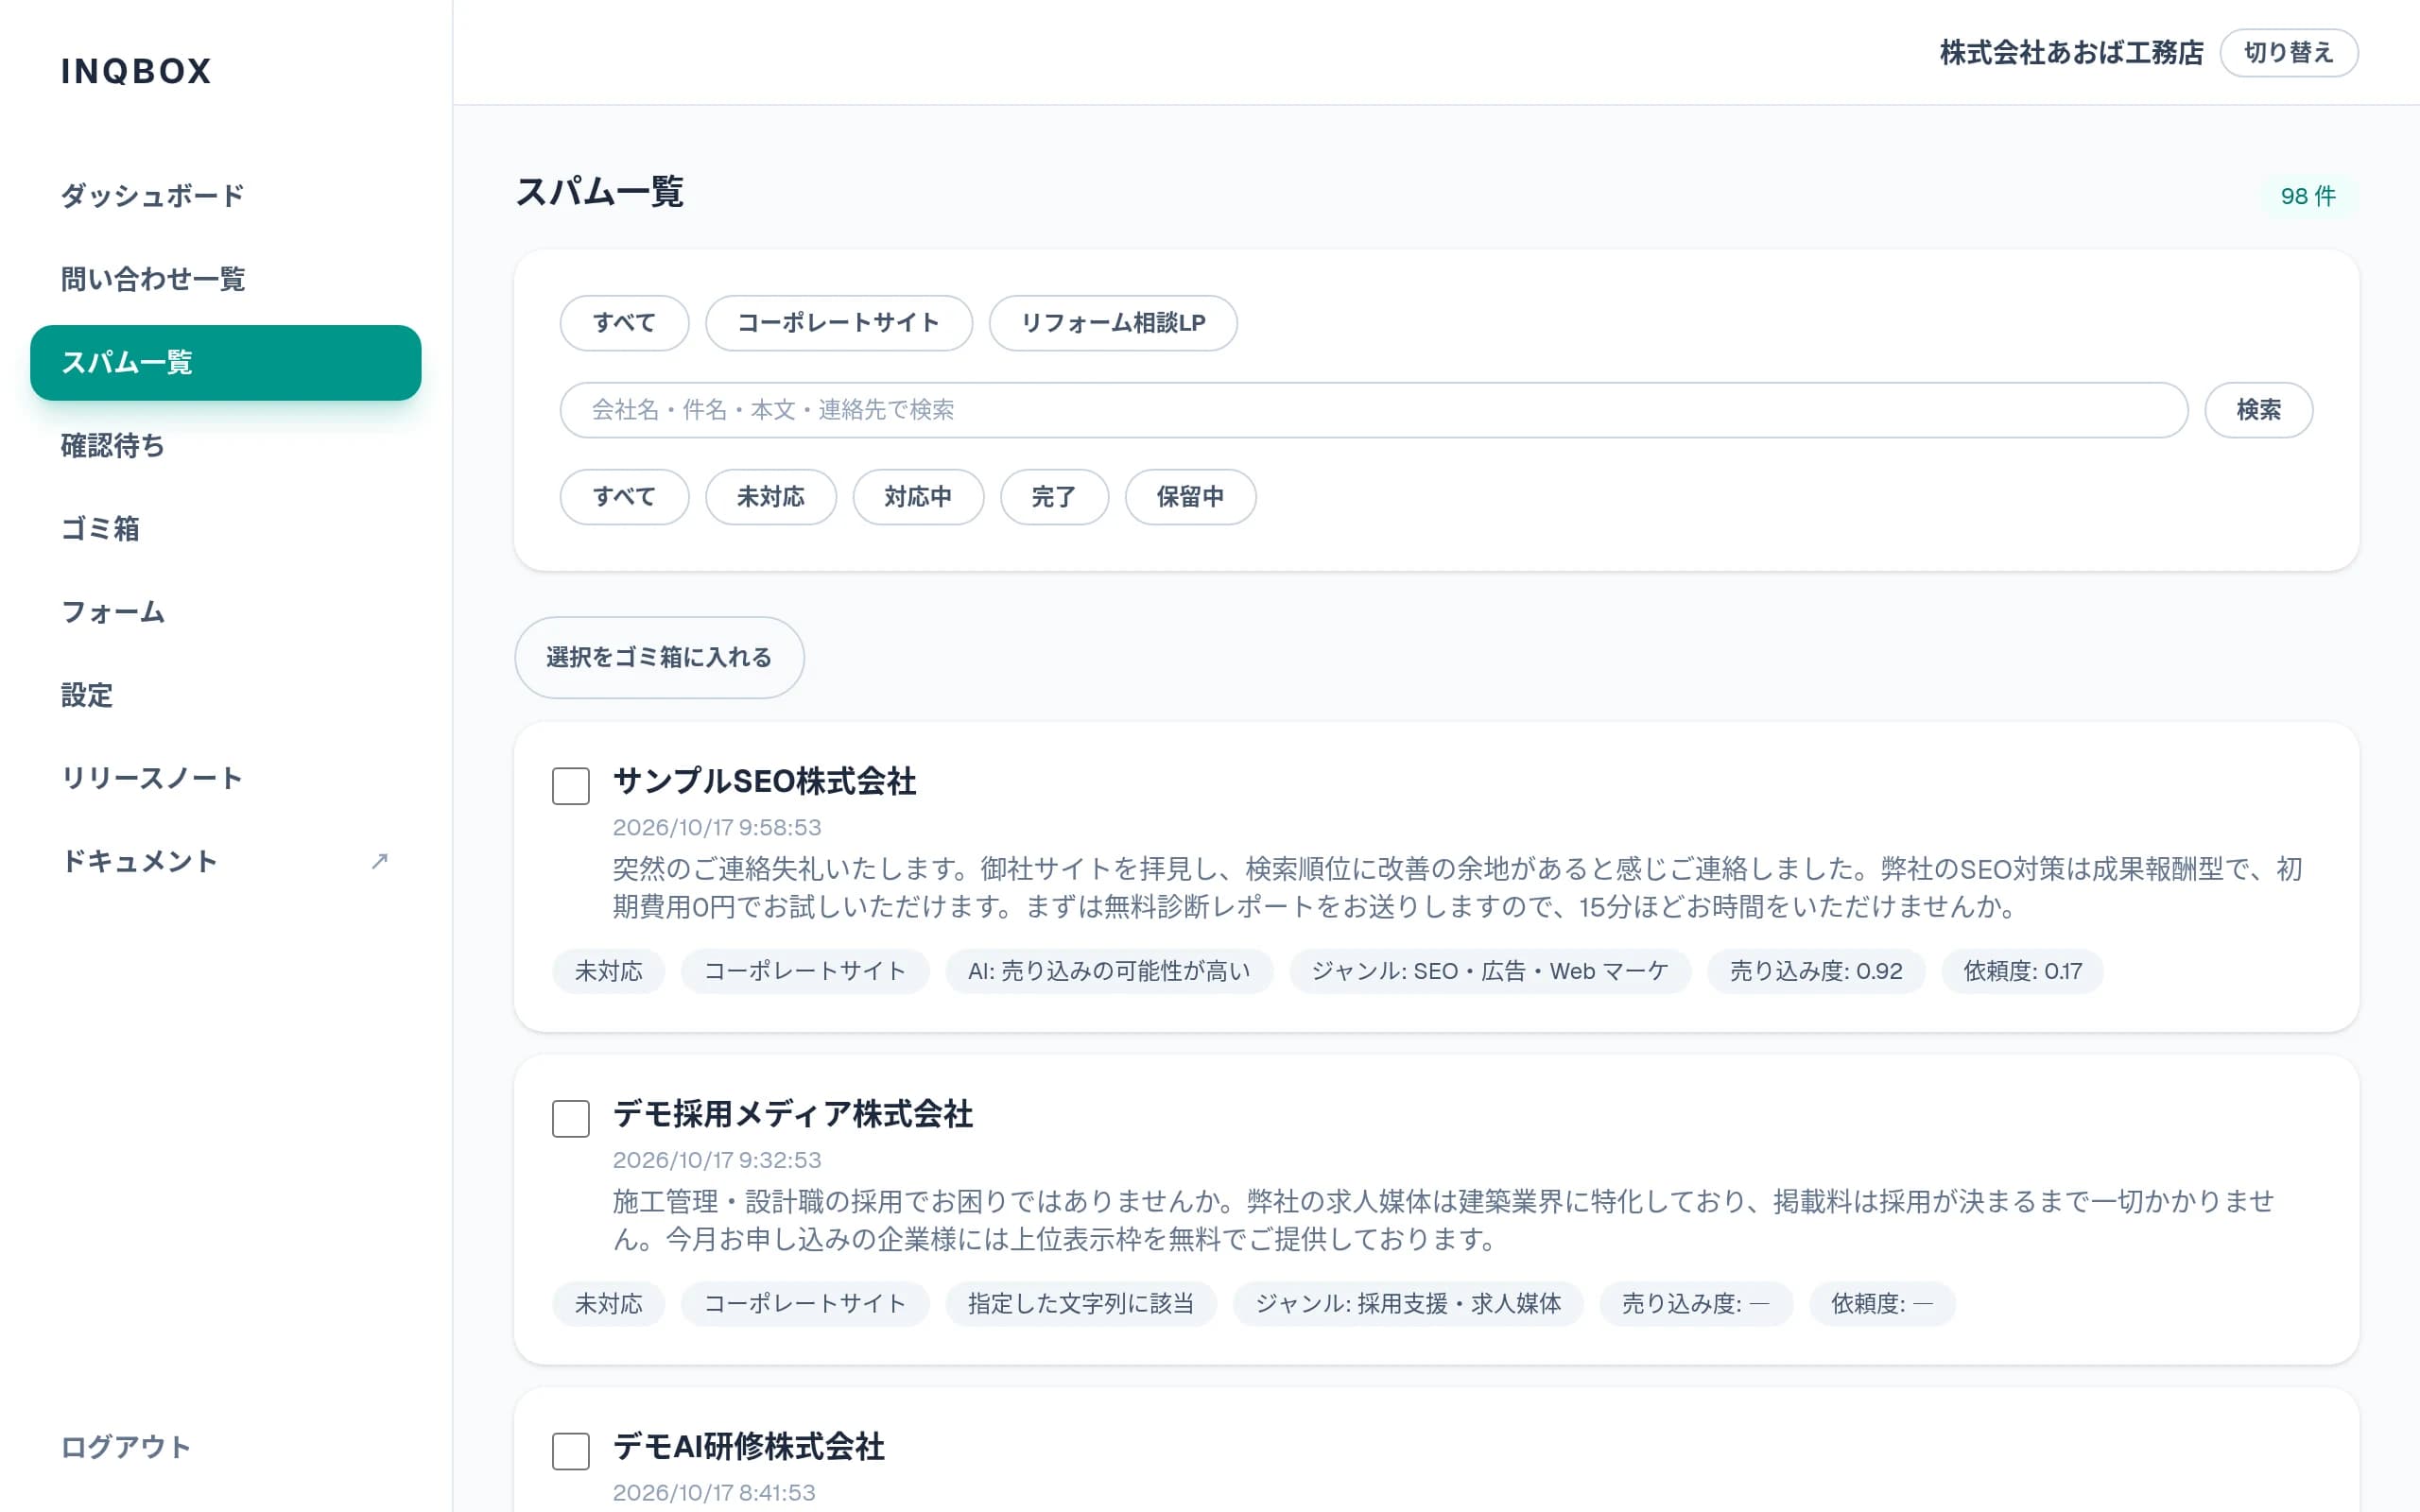Filter by リフォーム相談LP form
This screenshot has width=2420, height=1512.
point(1113,323)
